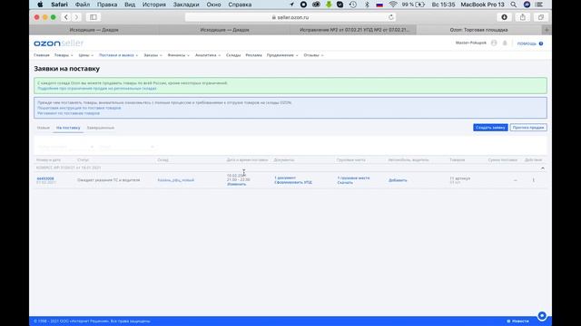581x326 pixels.
Task: Open the Apple menu
Action: coord(40,5)
